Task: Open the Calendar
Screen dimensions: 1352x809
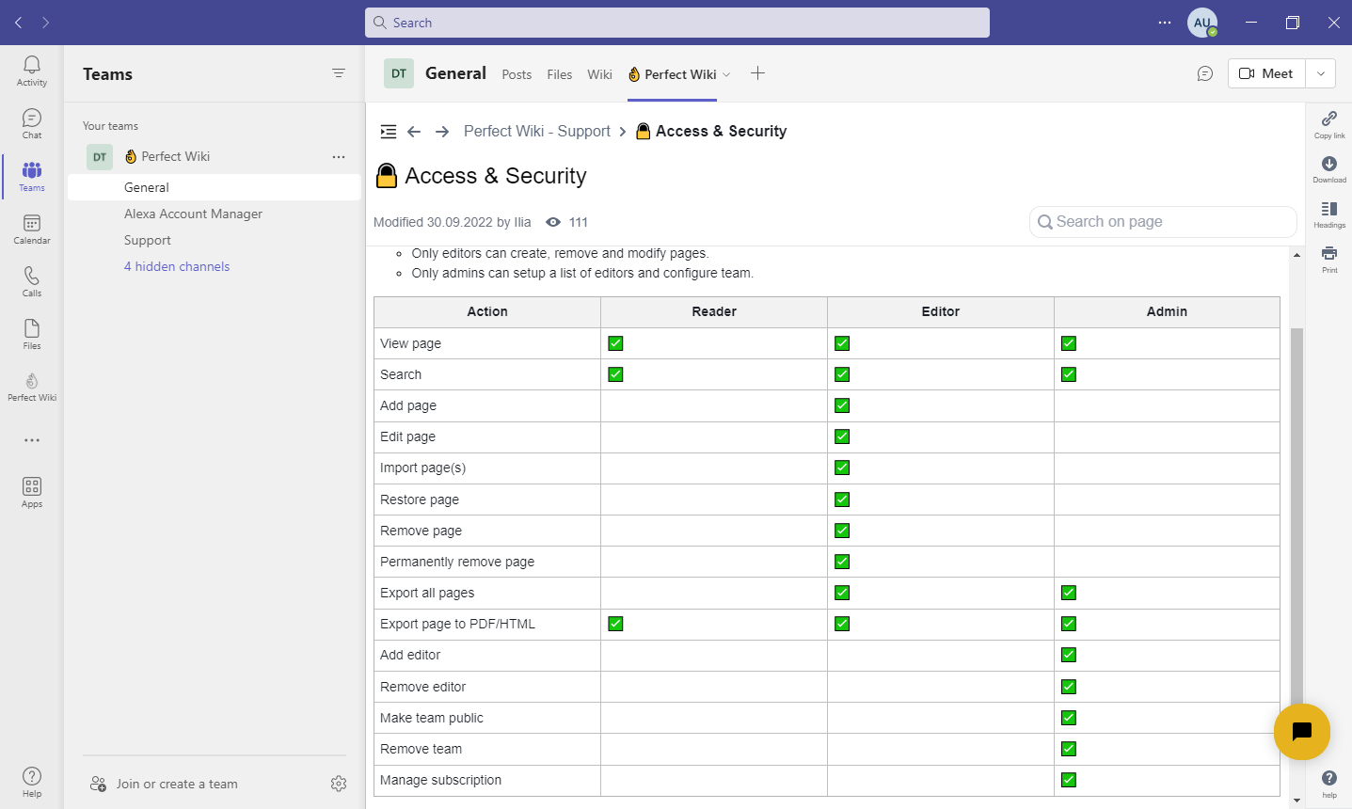Action: coord(31,226)
